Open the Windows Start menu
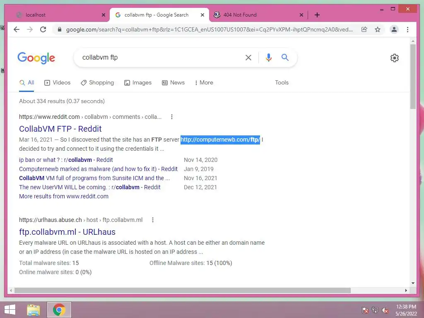Image resolution: width=424 pixels, height=318 pixels. point(10,310)
